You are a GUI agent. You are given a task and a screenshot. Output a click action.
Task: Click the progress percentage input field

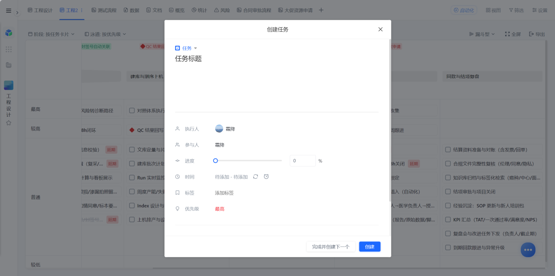click(x=302, y=161)
